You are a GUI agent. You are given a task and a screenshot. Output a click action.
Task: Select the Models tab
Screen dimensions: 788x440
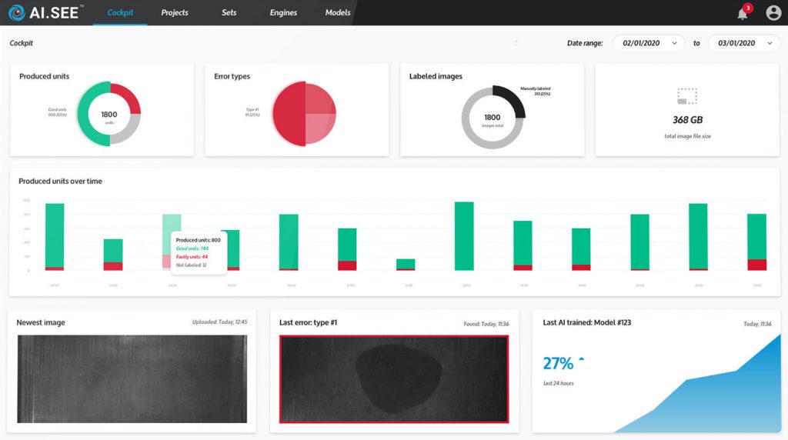click(x=338, y=12)
